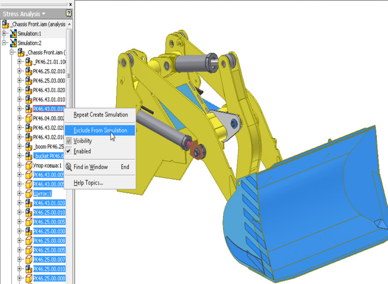Select the PK46.25.03.000 tree row
Screen dimensions: 388x284
(x=49, y=80)
